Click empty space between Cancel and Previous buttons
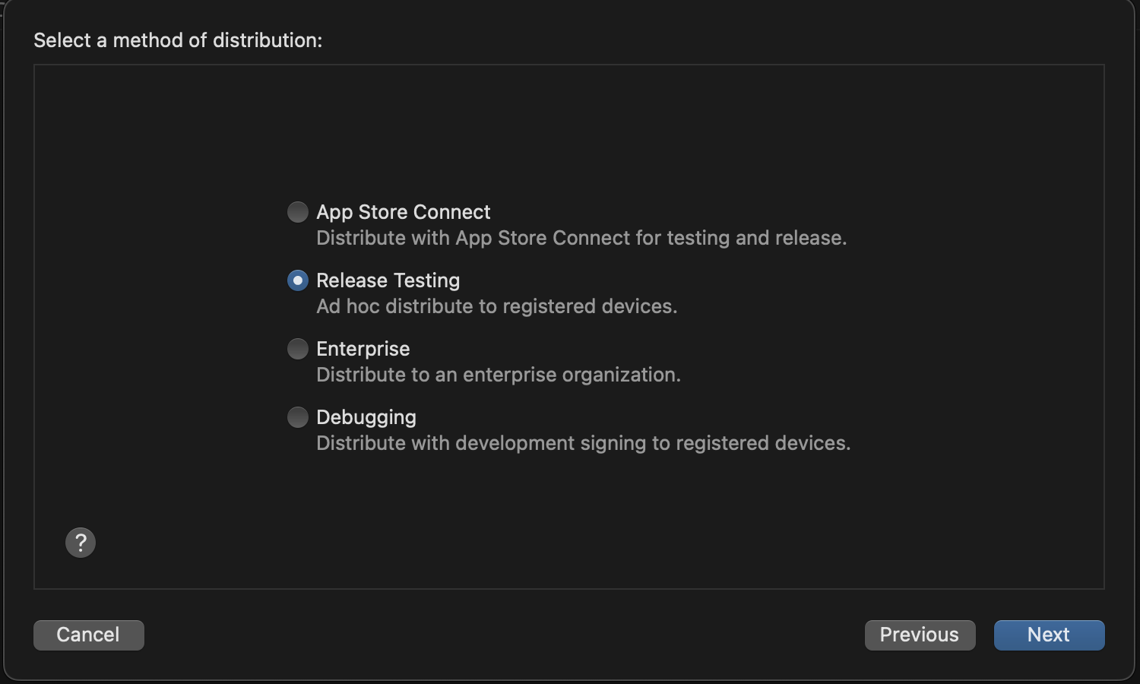This screenshot has width=1140, height=684. point(502,635)
